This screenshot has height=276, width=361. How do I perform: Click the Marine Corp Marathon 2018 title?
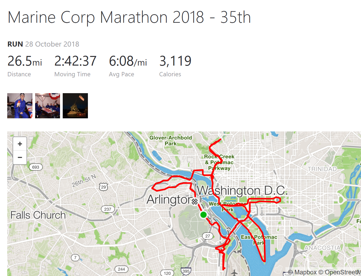pos(129,17)
